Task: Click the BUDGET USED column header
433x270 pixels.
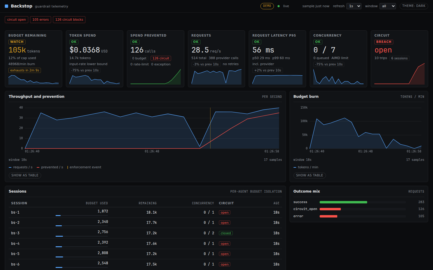Action: pyautogui.click(x=97, y=203)
